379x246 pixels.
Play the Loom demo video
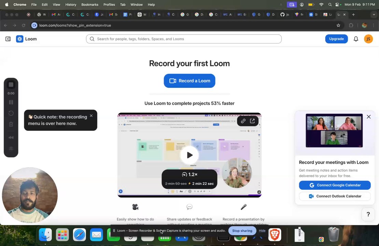[x=189, y=155]
